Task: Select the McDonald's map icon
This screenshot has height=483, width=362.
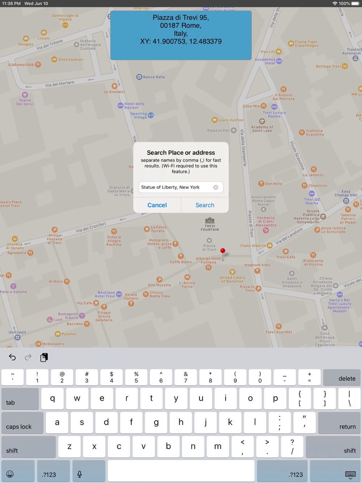Action: (38, 344)
